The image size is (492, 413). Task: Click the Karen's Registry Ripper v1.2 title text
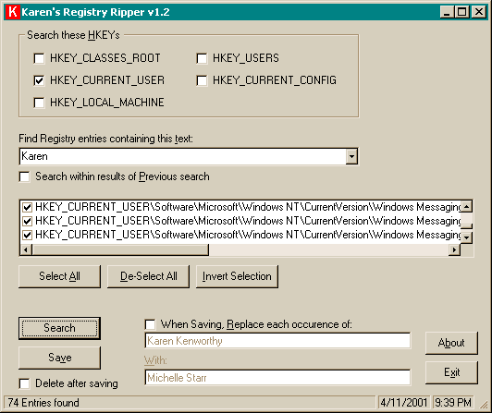[x=95, y=12]
